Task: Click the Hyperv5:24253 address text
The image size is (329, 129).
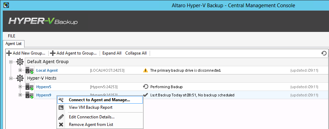Action: [x=104, y=87]
